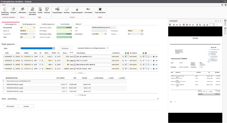Click Formulier afdrukken in ribbon

32,11
